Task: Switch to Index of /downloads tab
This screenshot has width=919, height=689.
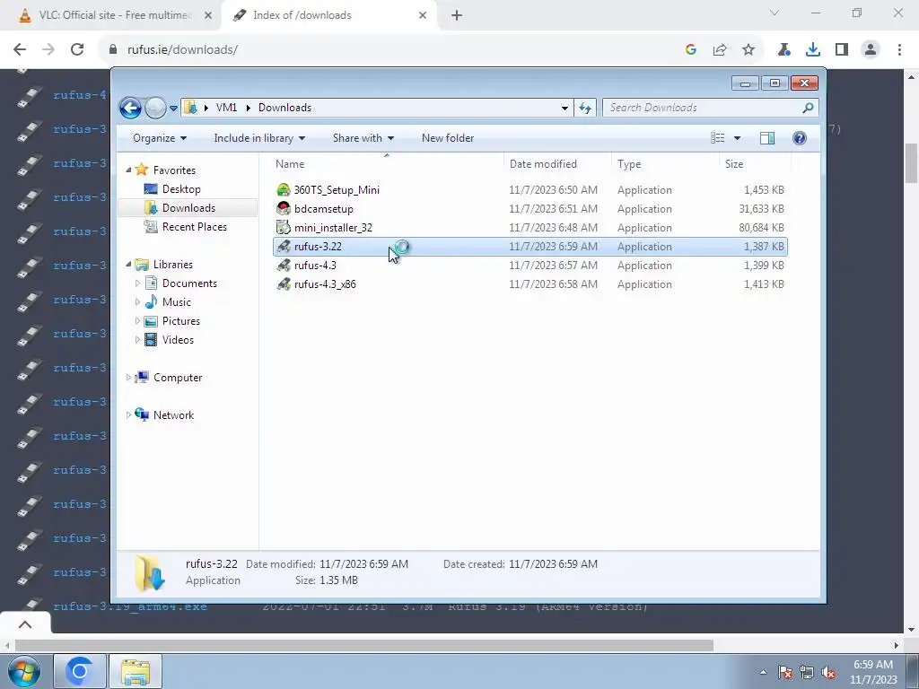Action: click(328, 15)
